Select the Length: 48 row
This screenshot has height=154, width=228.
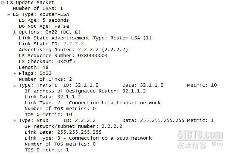click(34, 67)
